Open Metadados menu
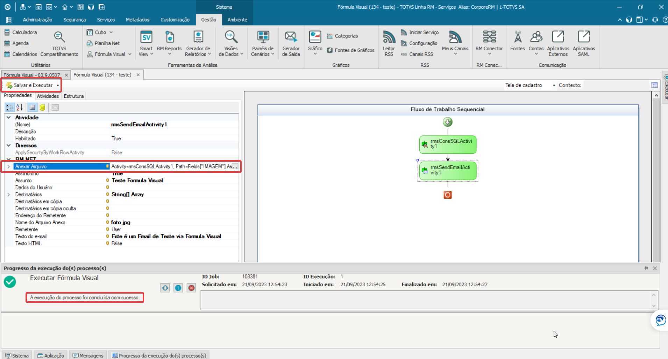The height and width of the screenshot is (359, 668). pyautogui.click(x=137, y=20)
